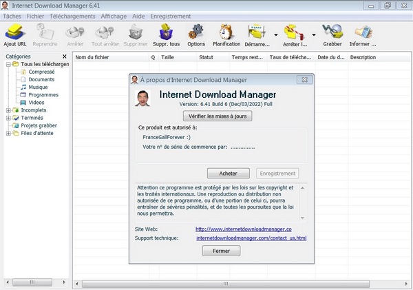Click the greyed Enregistrement button in dialog
Viewport: 413px width, 290px height.
(277, 173)
